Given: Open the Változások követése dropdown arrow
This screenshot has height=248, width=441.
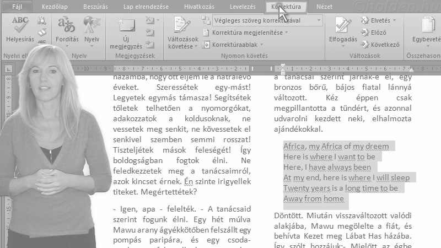Looking at the screenshot, I should pyautogui.click(x=196, y=46).
